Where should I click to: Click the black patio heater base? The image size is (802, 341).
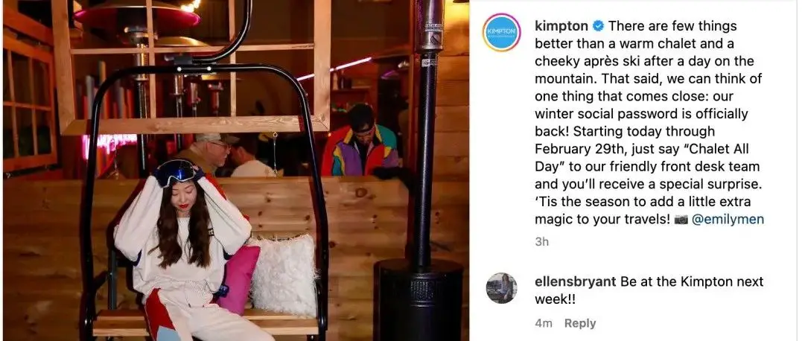pyautogui.click(x=418, y=299)
